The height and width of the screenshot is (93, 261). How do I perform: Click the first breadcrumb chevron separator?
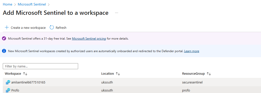[15, 5]
